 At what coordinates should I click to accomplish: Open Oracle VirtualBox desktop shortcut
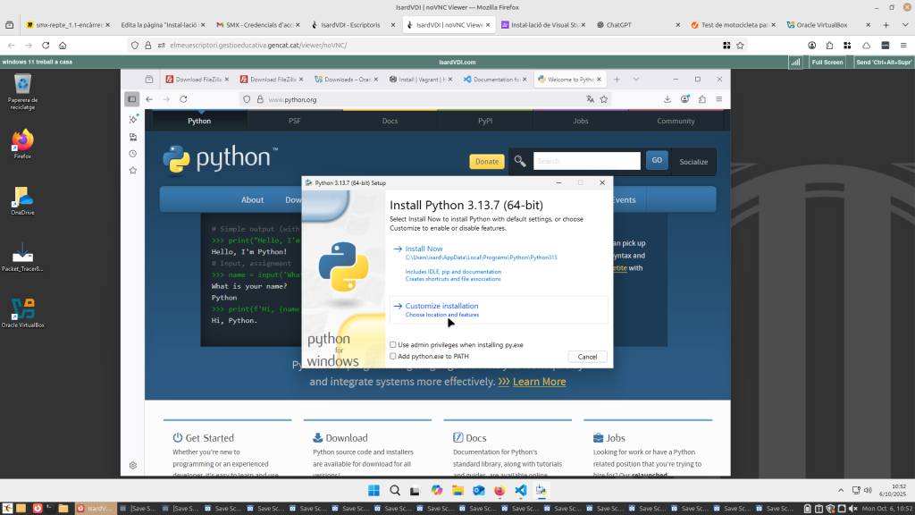(x=22, y=309)
